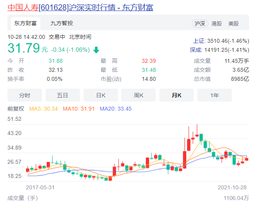The width and height of the screenshot is (264, 202).
Task: Click the 今开 value 31.88
Action: tap(56, 61)
